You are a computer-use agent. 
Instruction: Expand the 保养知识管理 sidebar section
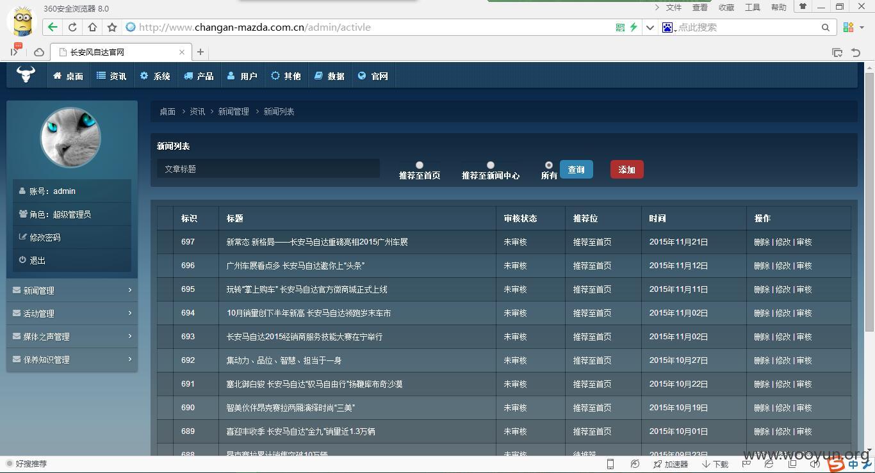click(x=72, y=359)
